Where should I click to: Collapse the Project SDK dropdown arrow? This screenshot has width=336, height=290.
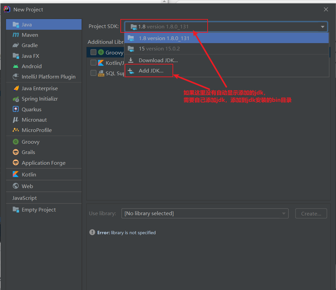(323, 27)
